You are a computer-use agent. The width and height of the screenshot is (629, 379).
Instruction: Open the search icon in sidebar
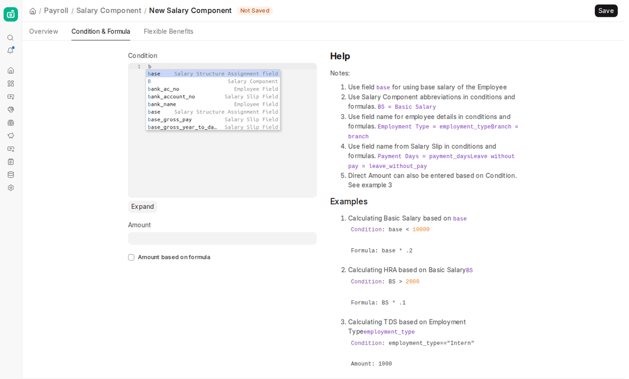click(11, 38)
